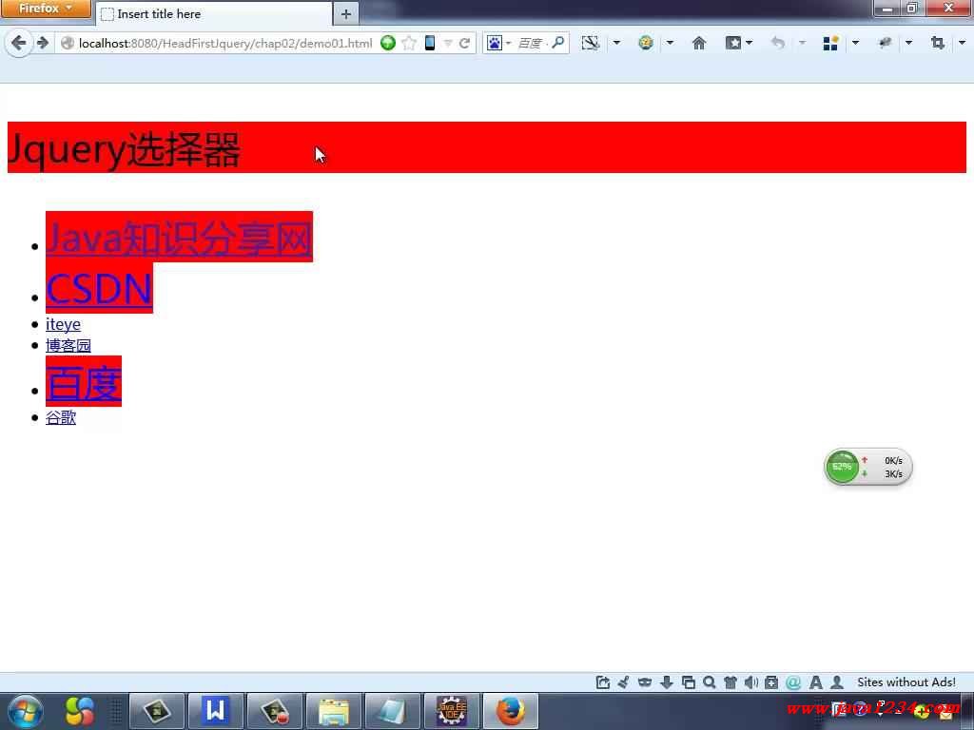The height and width of the screenshot is (730, 974).
Task: Select the 'Insert title here' tab
Action: pyautogui.click(x=214, y=13)
